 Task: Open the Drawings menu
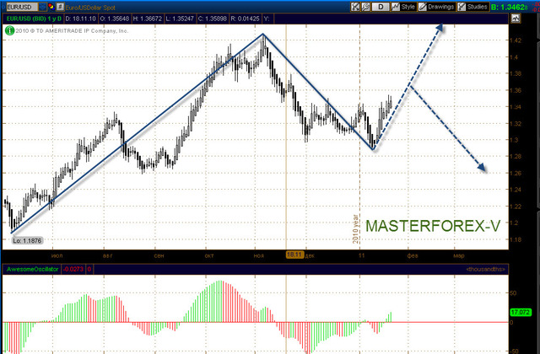point(436,7)
